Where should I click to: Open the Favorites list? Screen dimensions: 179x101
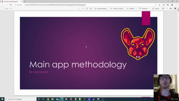pos(164,5)
